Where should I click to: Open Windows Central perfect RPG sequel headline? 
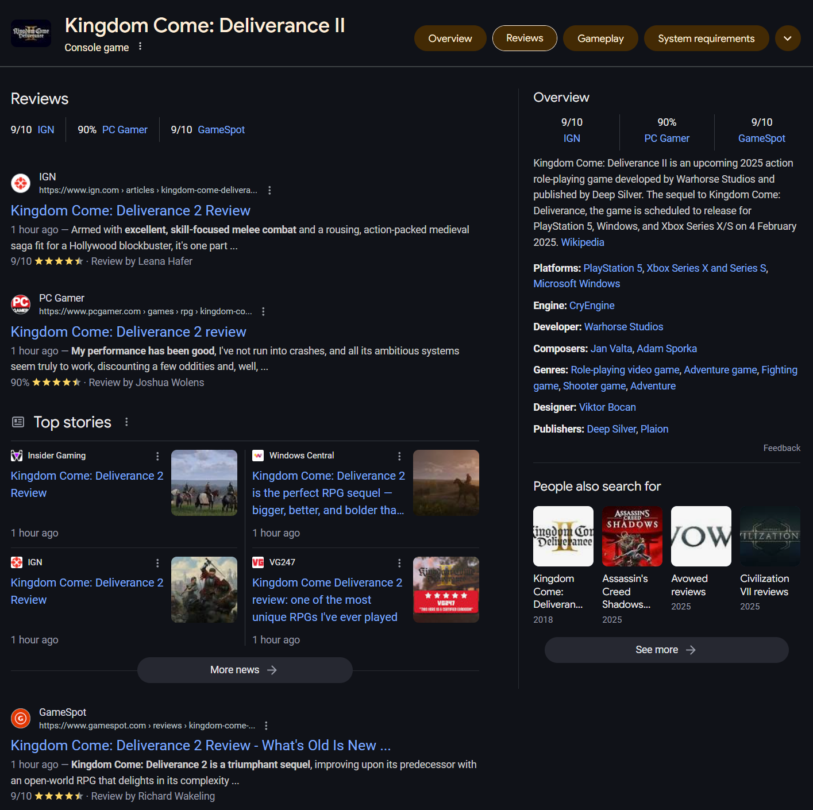pyautogui.click(x=329, y=493)
